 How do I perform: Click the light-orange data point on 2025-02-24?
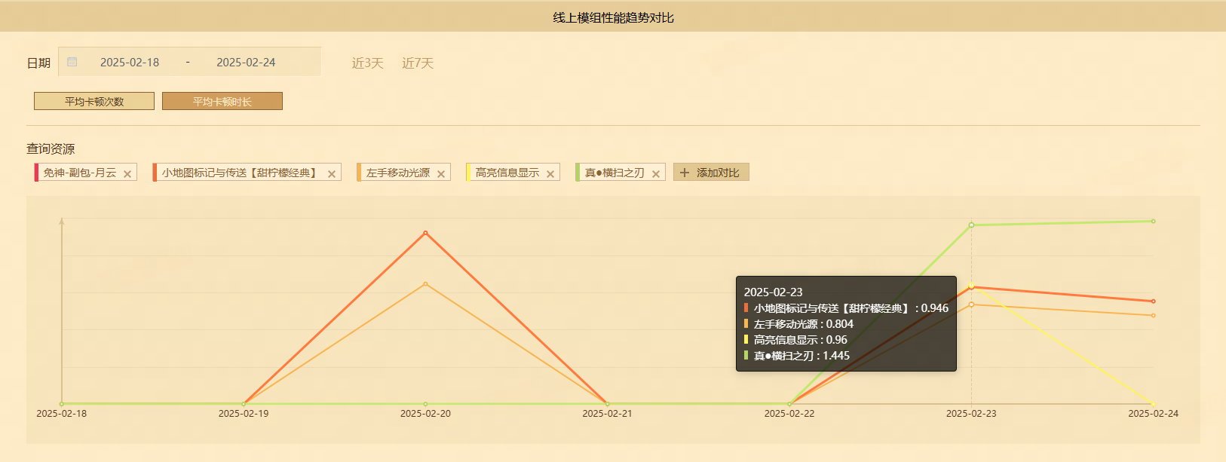coord(1153,315)
